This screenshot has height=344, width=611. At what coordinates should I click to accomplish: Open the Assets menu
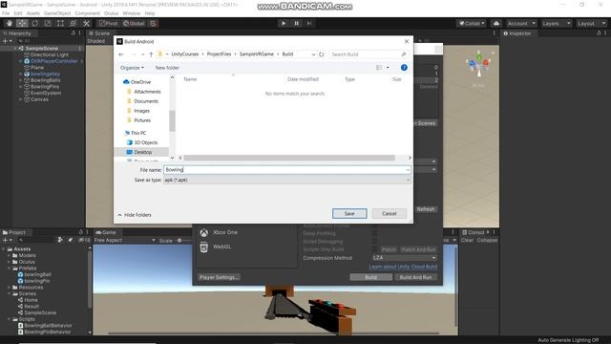point(33,13)
